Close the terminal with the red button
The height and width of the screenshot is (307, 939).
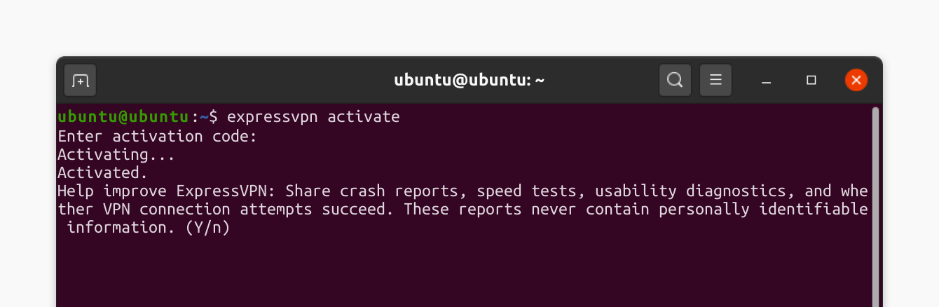tap(856, 80)
